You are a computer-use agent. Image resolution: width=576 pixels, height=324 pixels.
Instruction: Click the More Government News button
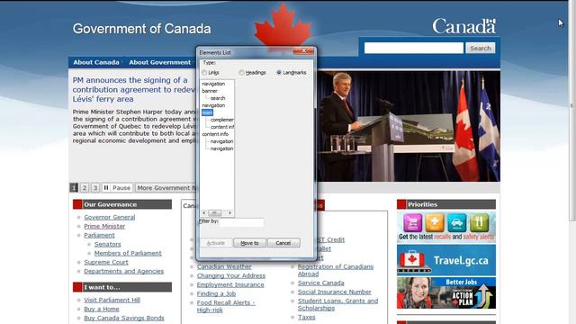(x=166, y=188)
